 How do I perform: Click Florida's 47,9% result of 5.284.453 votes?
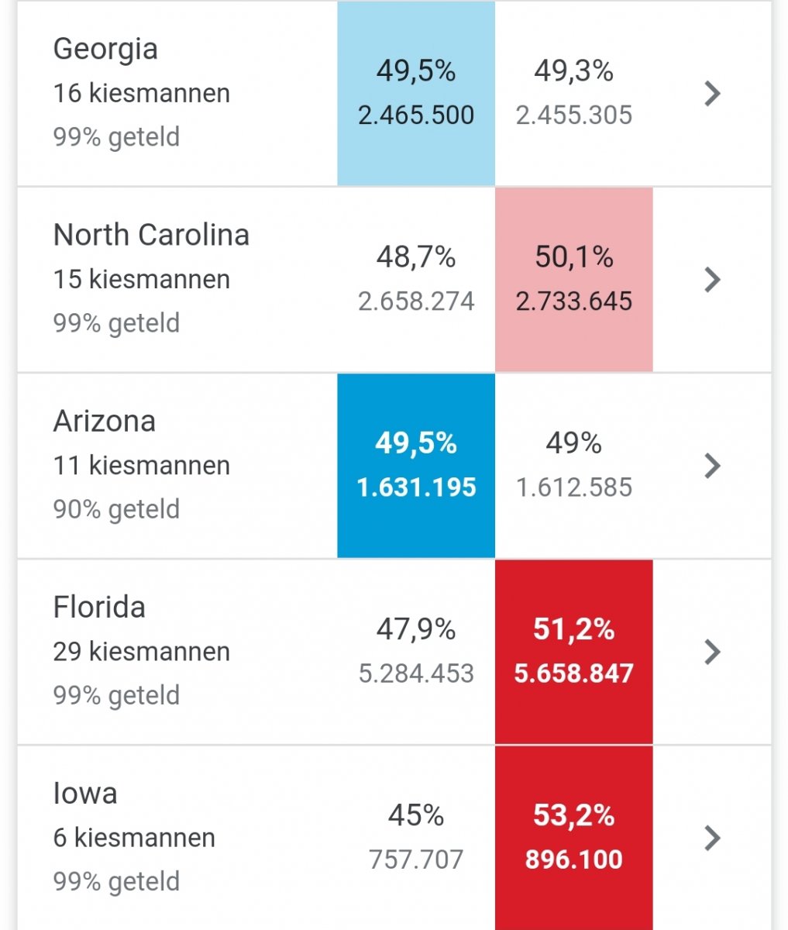coord(416,651)
